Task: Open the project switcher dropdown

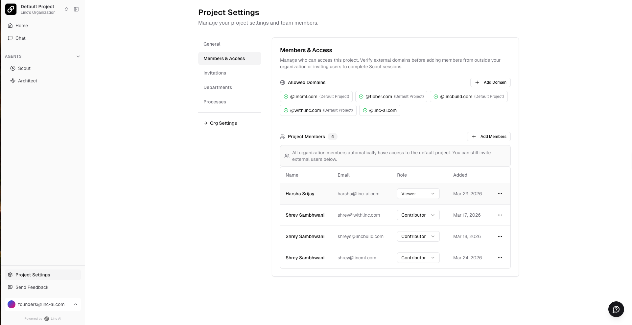Action: (x=66, y=9)
